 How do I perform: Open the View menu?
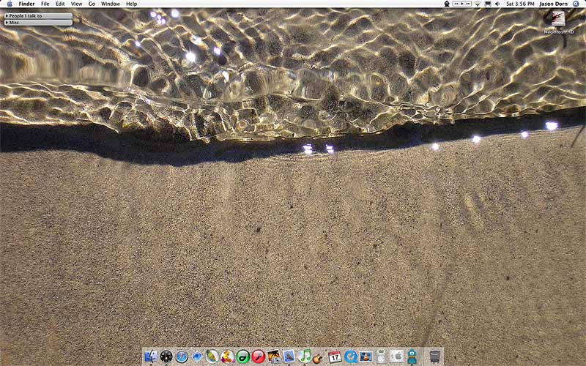point(76,4)
